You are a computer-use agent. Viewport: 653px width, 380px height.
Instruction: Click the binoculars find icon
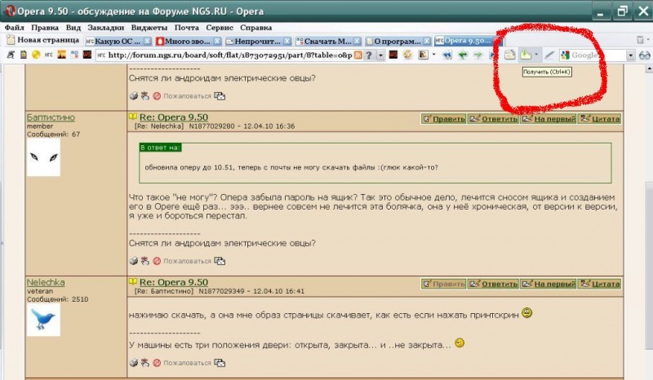pos(644,55)
